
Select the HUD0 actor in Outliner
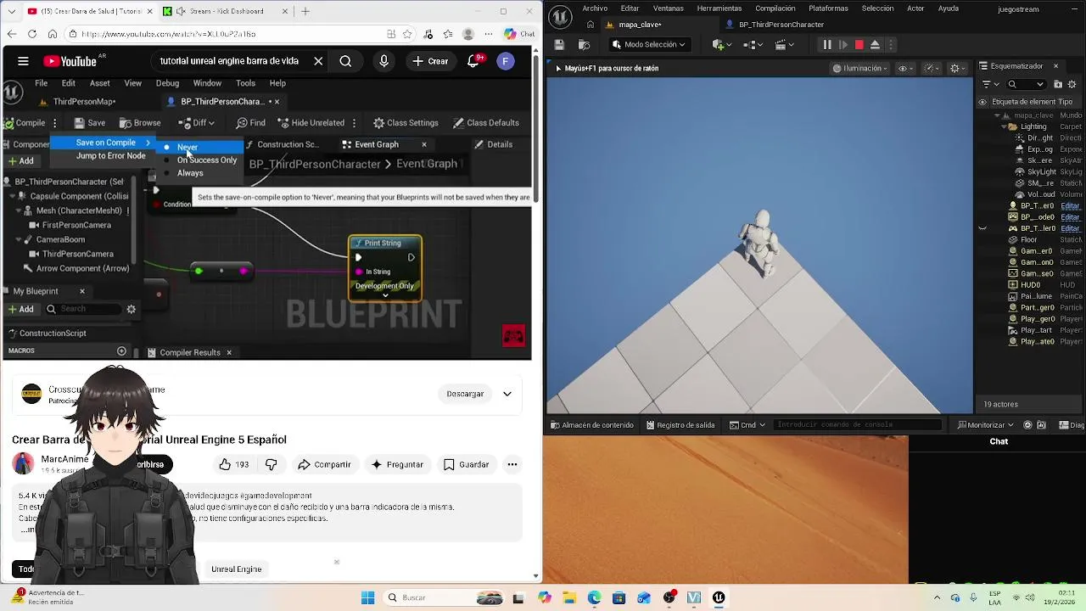point(1030,286)
